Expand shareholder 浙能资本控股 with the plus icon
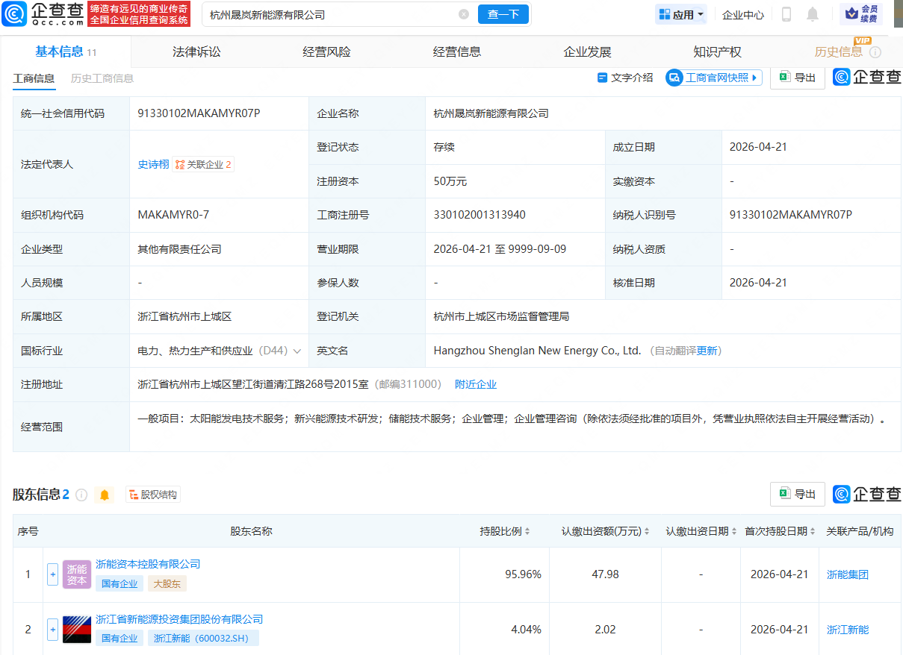The width and height of the screenshot is (903, 655). tap(52, 574)
